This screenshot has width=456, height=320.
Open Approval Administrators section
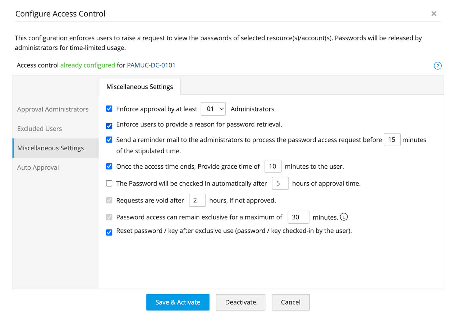[53, 109]
